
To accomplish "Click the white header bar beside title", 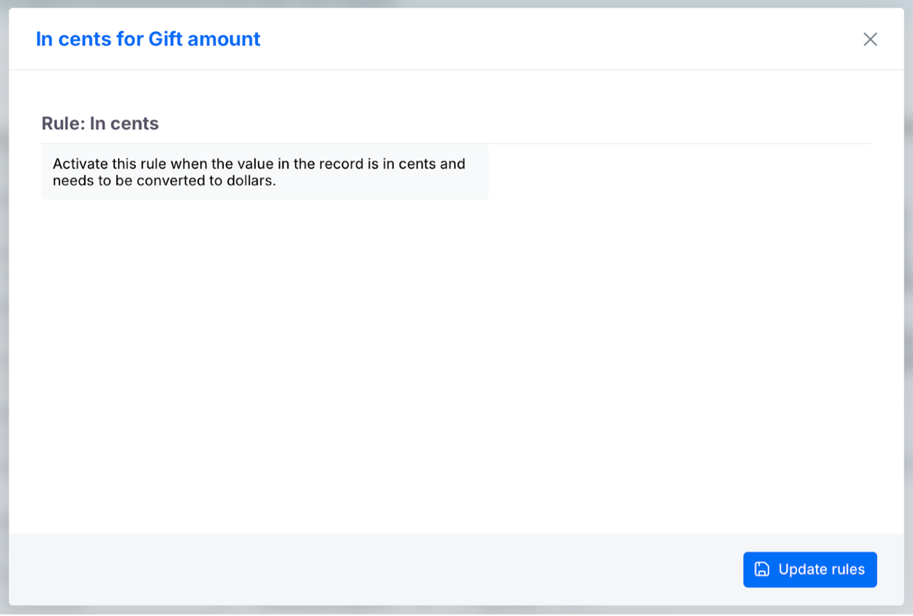I will pyautogui.click(x=543, y=39).
